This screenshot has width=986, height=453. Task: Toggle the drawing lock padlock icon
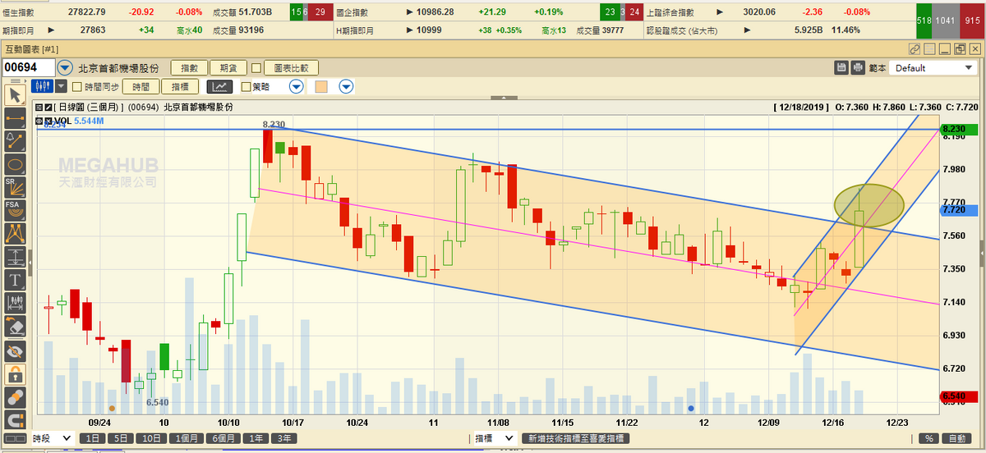15,375
